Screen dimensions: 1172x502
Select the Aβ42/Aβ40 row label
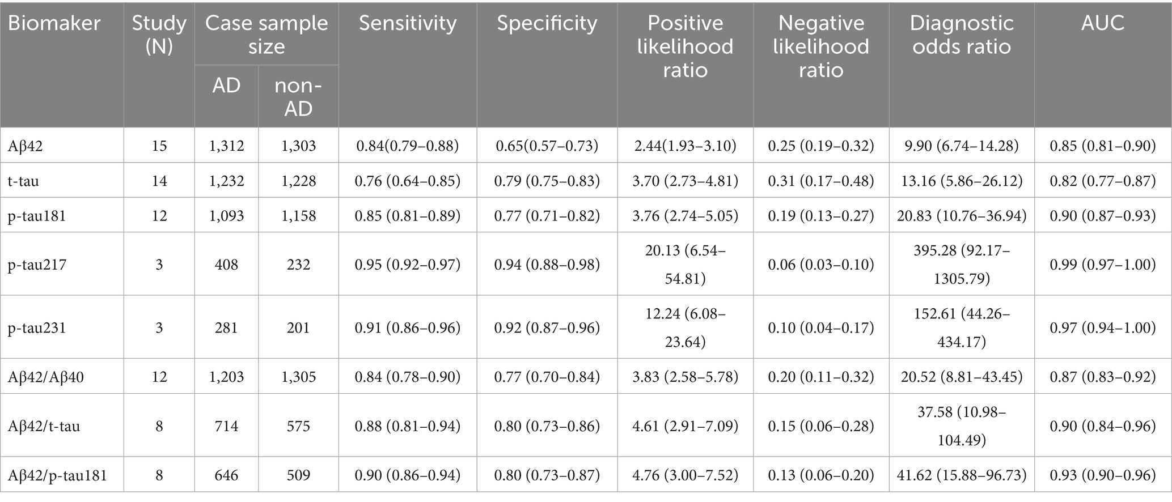point(46,377)
